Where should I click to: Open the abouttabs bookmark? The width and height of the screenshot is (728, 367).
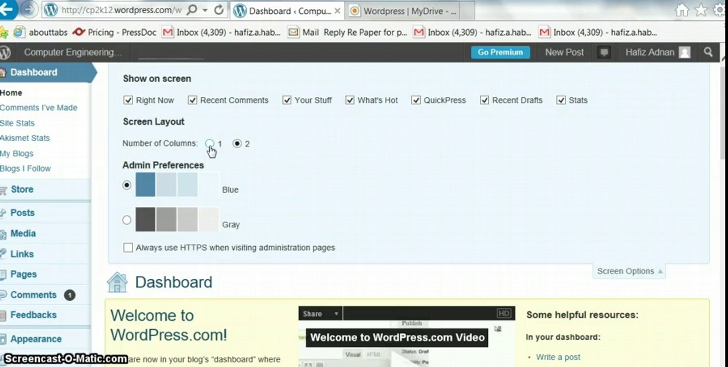point(41,32)
